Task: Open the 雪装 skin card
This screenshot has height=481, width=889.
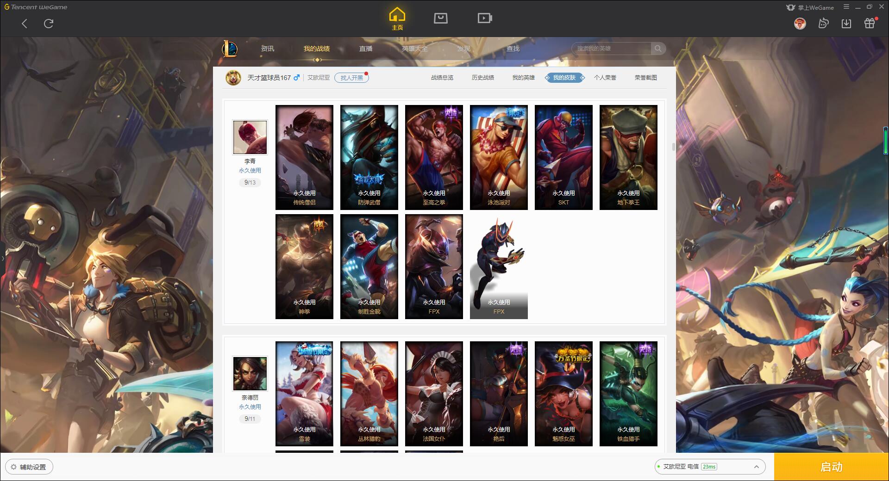Action: pyautogui.click(x=304, y=394)
